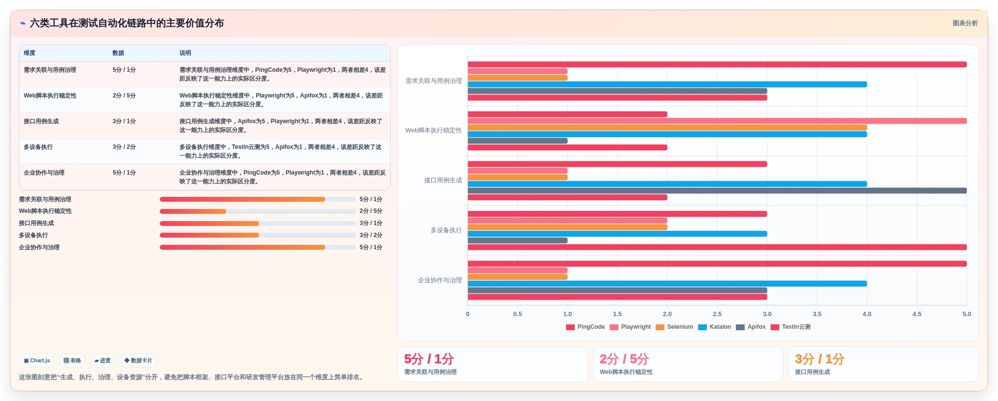998x401 pixels.
Task: Click the Apifox bar in 接口用例生成 group
Action: point(717,191)
